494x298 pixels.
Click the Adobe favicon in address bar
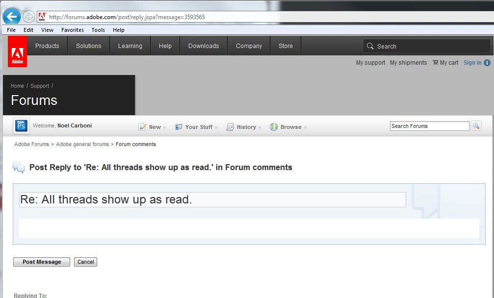[x=42, y=17]
